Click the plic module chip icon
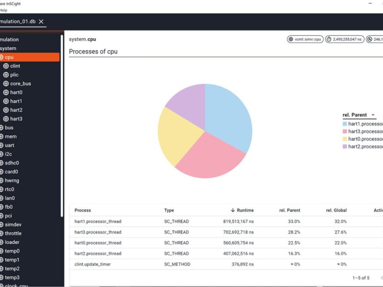 pyautogui.click(x=6, y=75)
